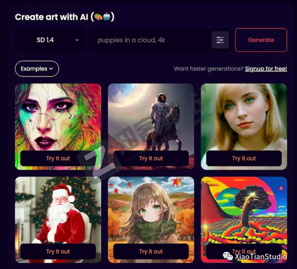Click the WeChat logo near XiaoTianStudio
Viewport: 297px width, 269px height.
tap(228, 256)
